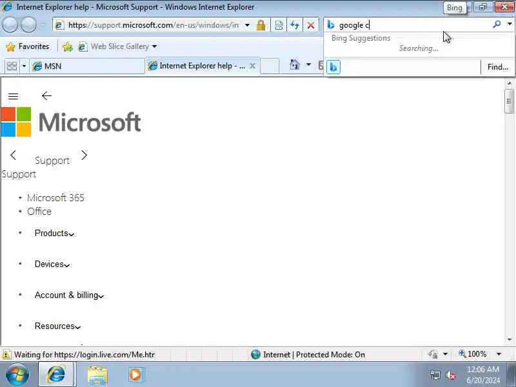Image resolution: width=516 pixels, height=387 pixels.
Task: Expand Resources menu on page
Action: point(57,326)
